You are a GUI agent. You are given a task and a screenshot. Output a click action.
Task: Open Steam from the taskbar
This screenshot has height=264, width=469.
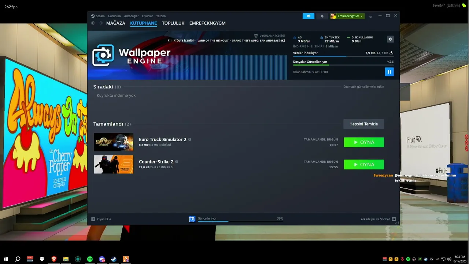[x=114, y=259]
